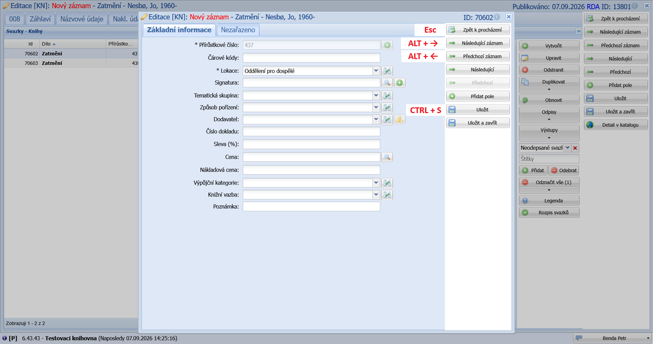Click the Legenda button
The width and height of the screenshot is (653, 344).
tap(549, 201)
